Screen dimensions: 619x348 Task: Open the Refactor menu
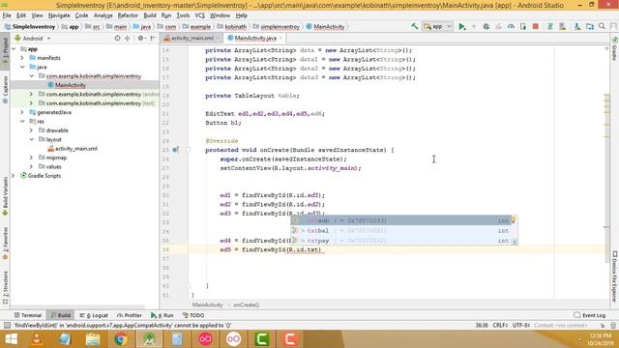tap(128, 15)
